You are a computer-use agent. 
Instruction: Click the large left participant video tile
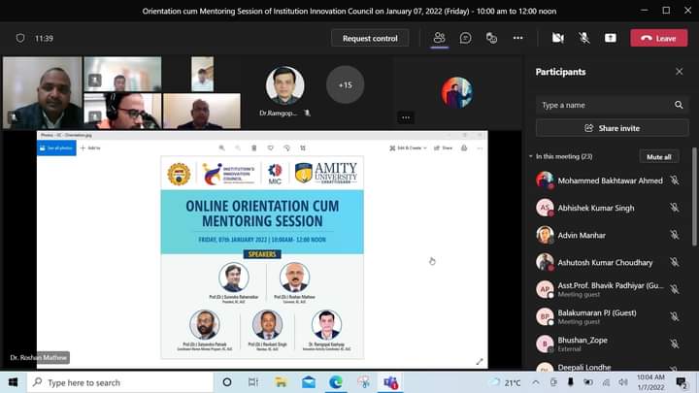coord(43,93)
